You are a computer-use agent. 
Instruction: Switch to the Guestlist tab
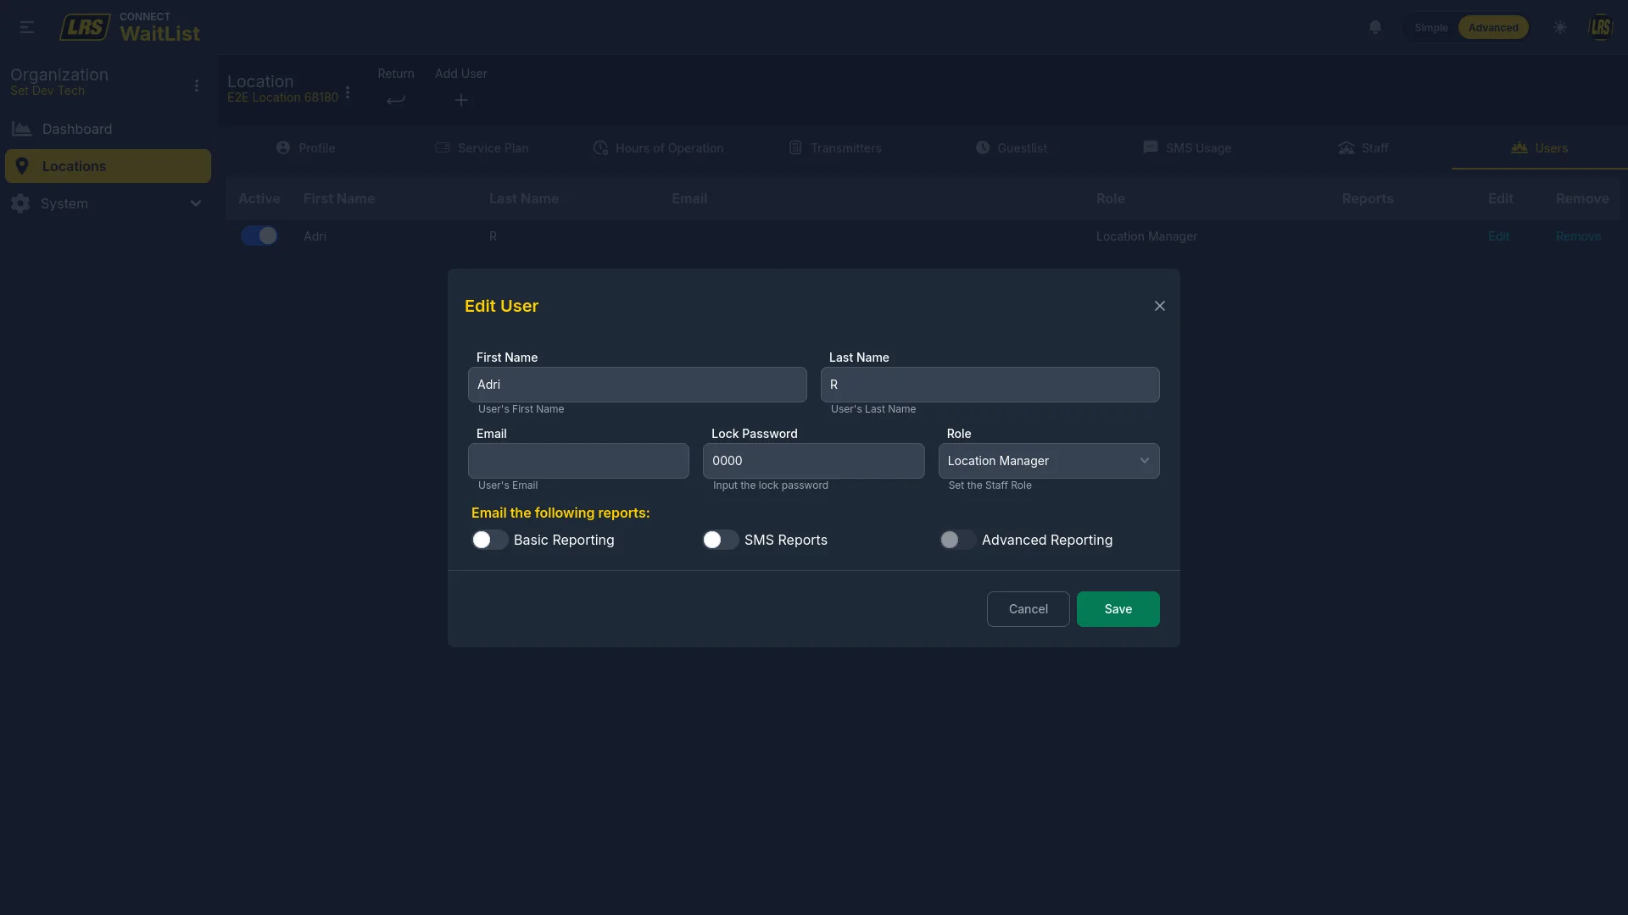[1012, 147]
